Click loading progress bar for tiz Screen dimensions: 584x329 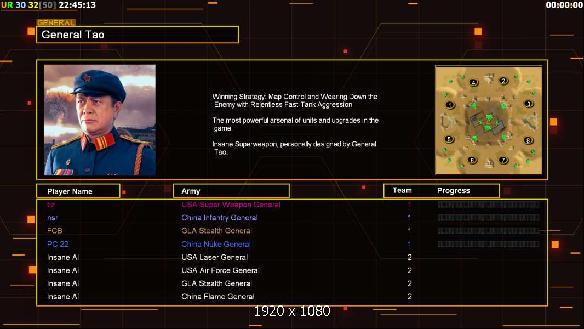pos(489,204)
